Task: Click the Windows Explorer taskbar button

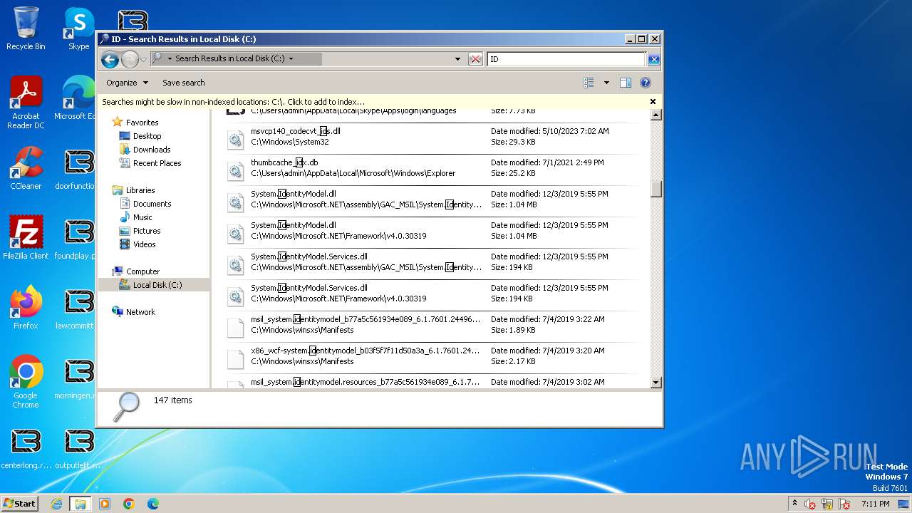Action: 81,504
